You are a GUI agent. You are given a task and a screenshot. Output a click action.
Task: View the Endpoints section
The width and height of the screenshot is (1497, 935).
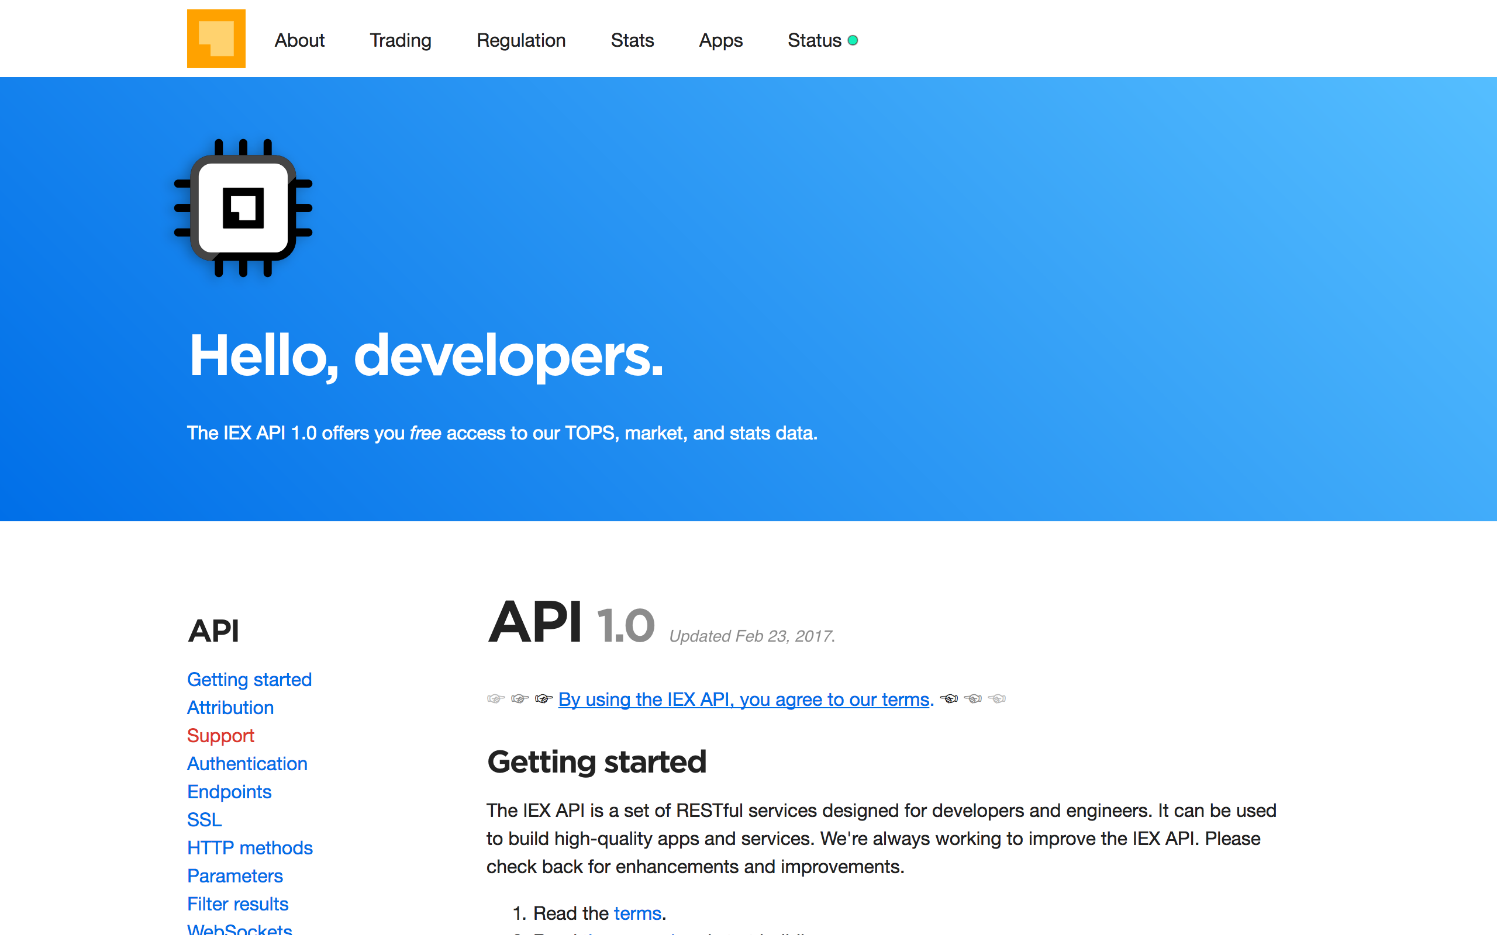[229, 791]
